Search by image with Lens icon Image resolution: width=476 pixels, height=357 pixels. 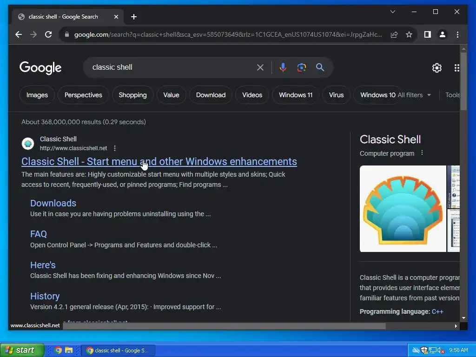click(301, 67)
